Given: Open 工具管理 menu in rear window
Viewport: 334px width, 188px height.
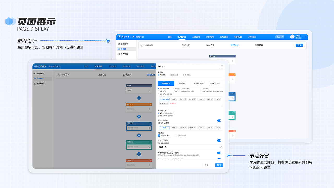Looking at the screenshot, I should pos(196,37).
